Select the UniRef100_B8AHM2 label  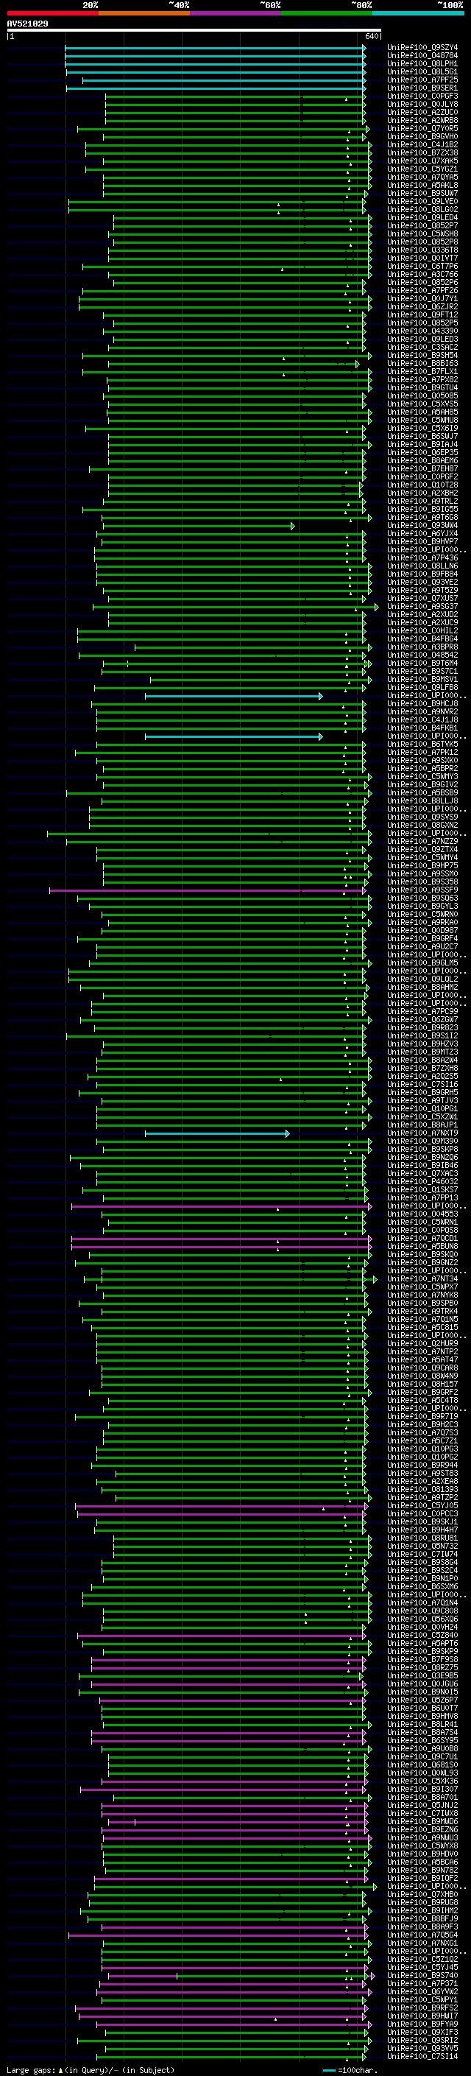(x=422, y=988)
